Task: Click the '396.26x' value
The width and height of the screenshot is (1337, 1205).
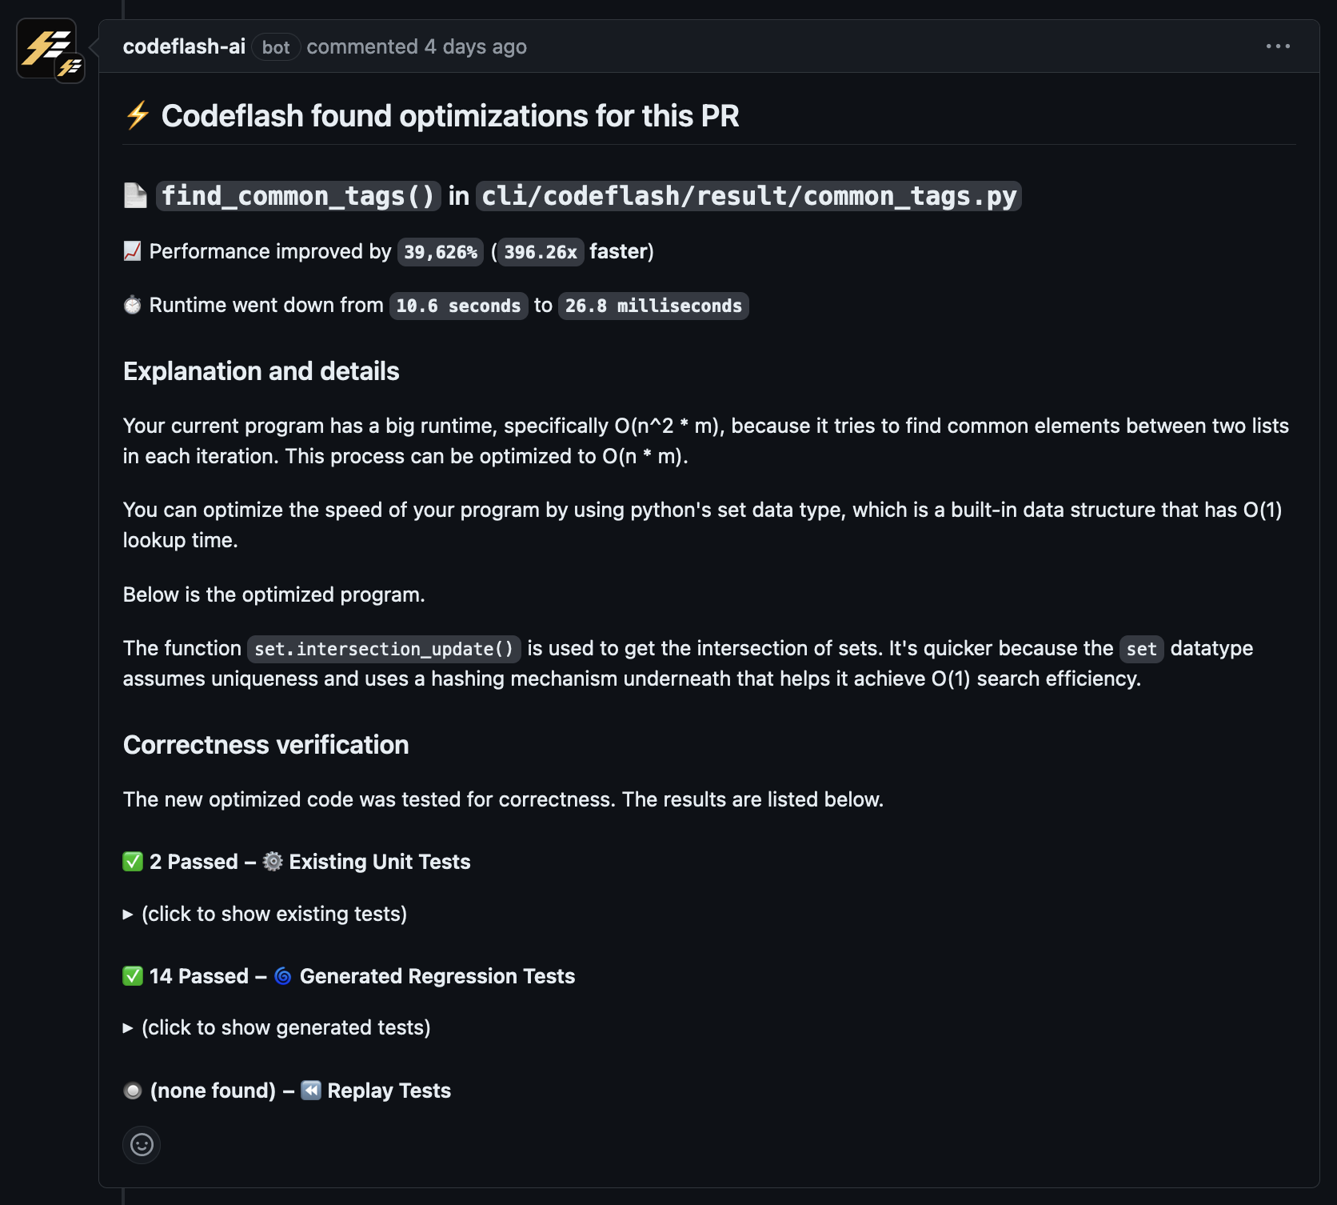Action: click(541, 252)
